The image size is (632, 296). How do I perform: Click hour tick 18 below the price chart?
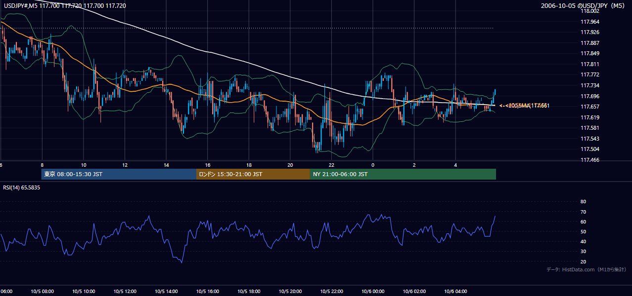[x=249, y=165]
